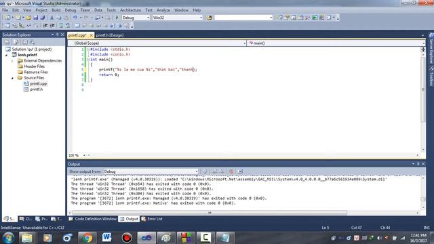This screenshot has width=434, height=244.
Task: Expand the External Dependencies folder
Action: coord(12,61)
